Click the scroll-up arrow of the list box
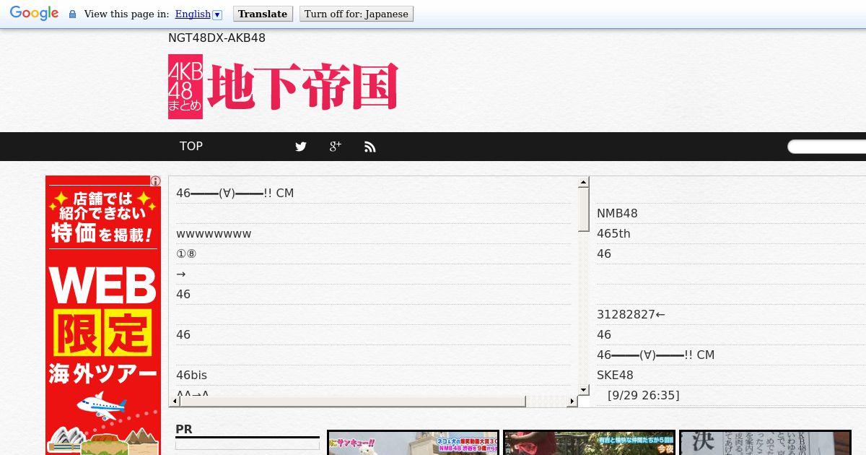866x455 pixels. pyautogui.click(x=584, y=183)
